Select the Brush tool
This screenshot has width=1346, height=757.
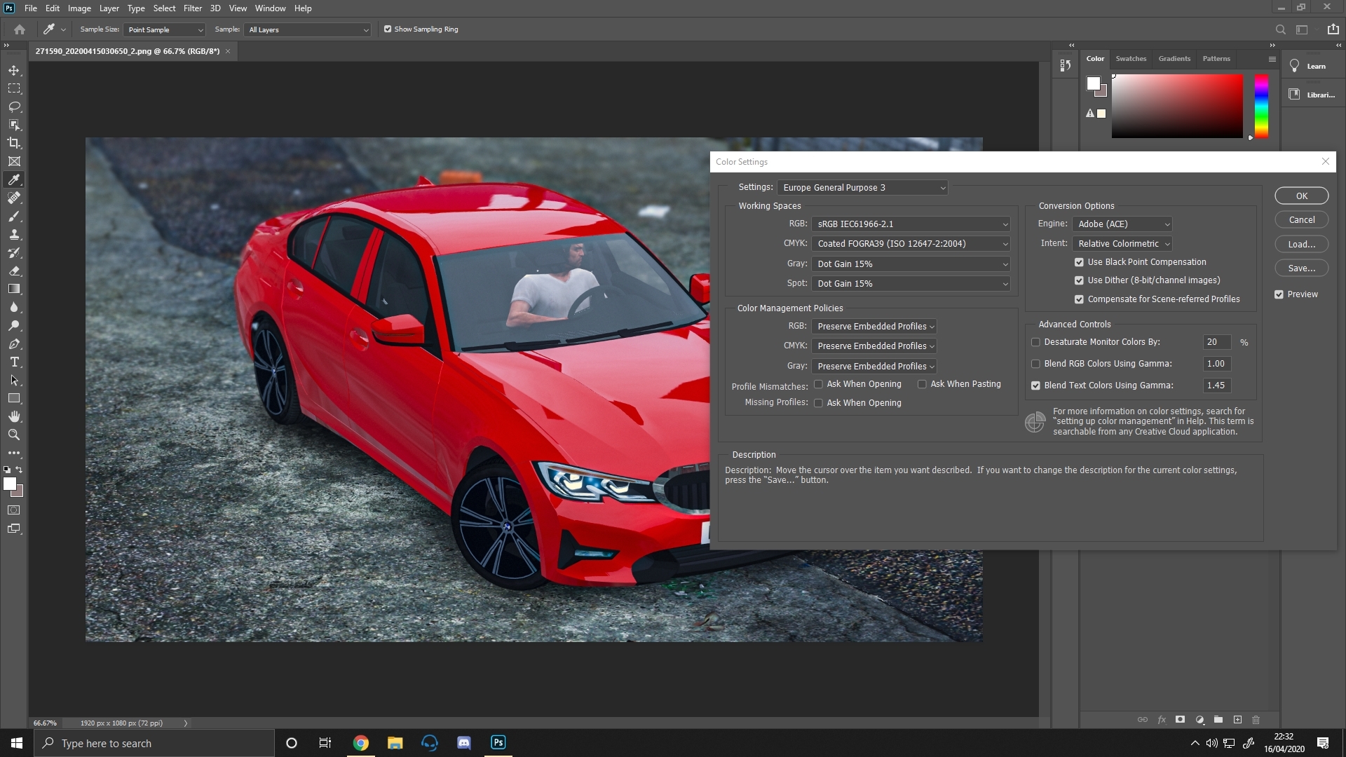coord(14,217)
